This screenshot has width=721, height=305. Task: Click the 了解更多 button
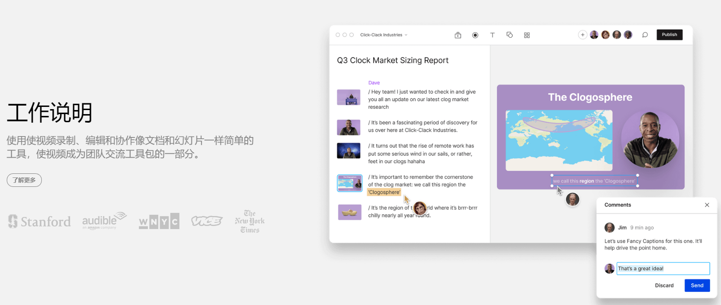24,180
